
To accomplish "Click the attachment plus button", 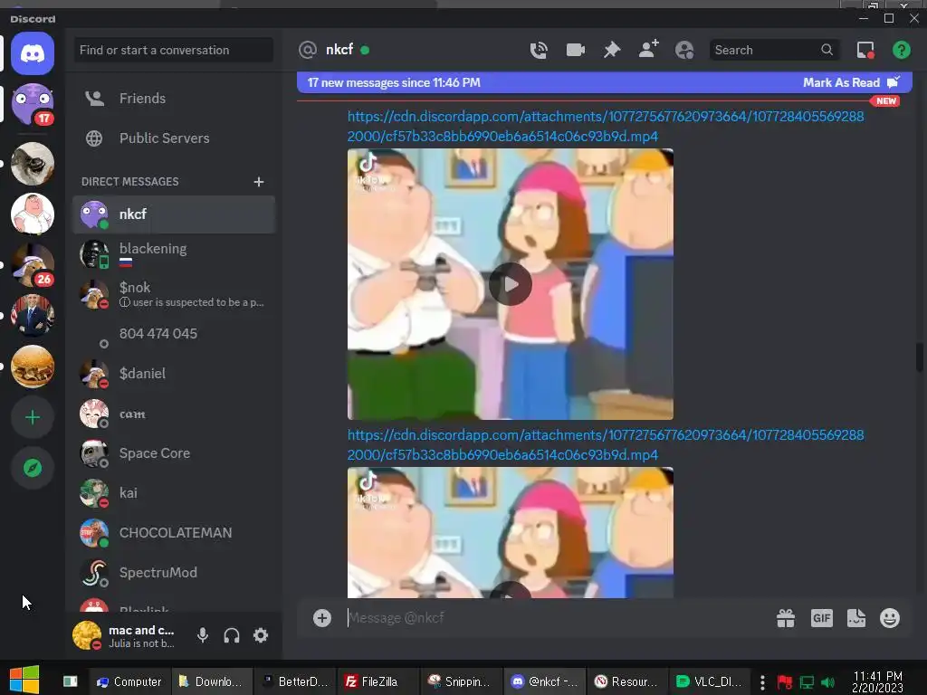I will 322,618.
